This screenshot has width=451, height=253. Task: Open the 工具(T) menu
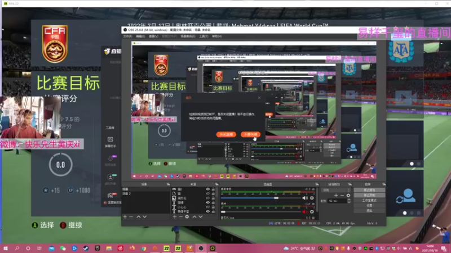(204, 37)
